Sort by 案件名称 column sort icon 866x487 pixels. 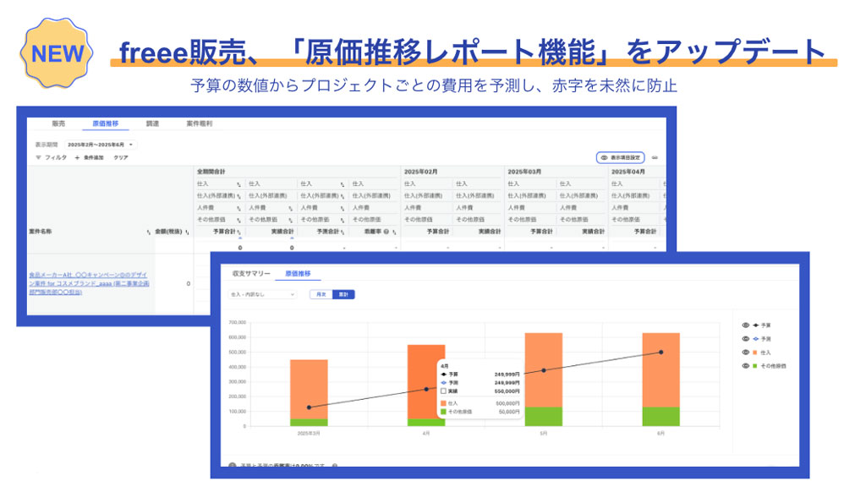tap(149, 233)
